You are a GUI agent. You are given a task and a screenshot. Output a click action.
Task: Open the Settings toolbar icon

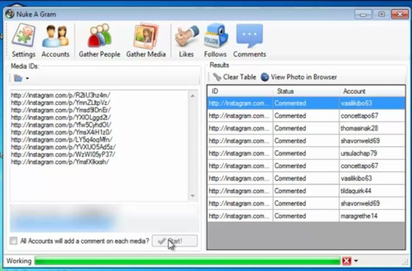(23, 41)
